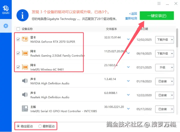Click the Realtek High Definition Audio device name

50,97
